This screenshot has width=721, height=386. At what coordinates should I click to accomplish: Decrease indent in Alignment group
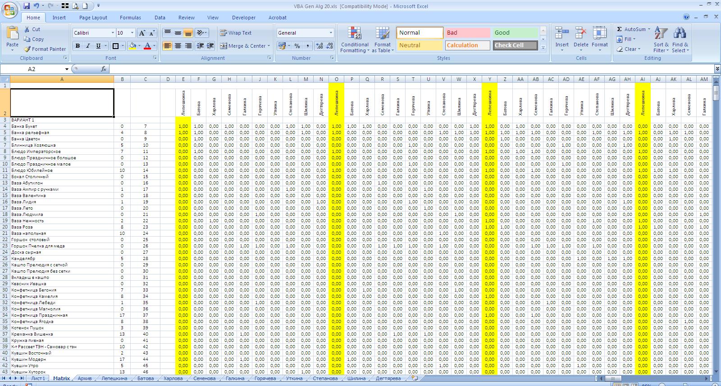point(200,46)
